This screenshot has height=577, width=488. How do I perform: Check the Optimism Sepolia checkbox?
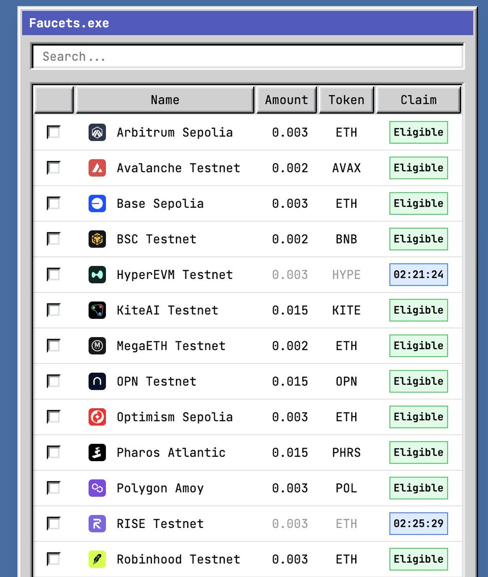pyautogui.click(x=53, y=417)
